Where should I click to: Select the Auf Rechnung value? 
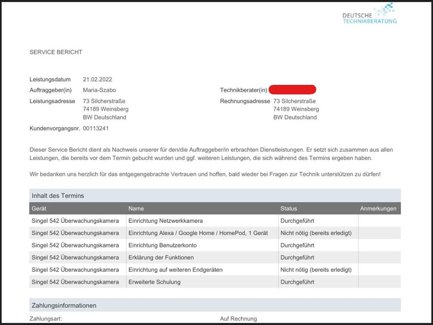(x=238, y=319)
